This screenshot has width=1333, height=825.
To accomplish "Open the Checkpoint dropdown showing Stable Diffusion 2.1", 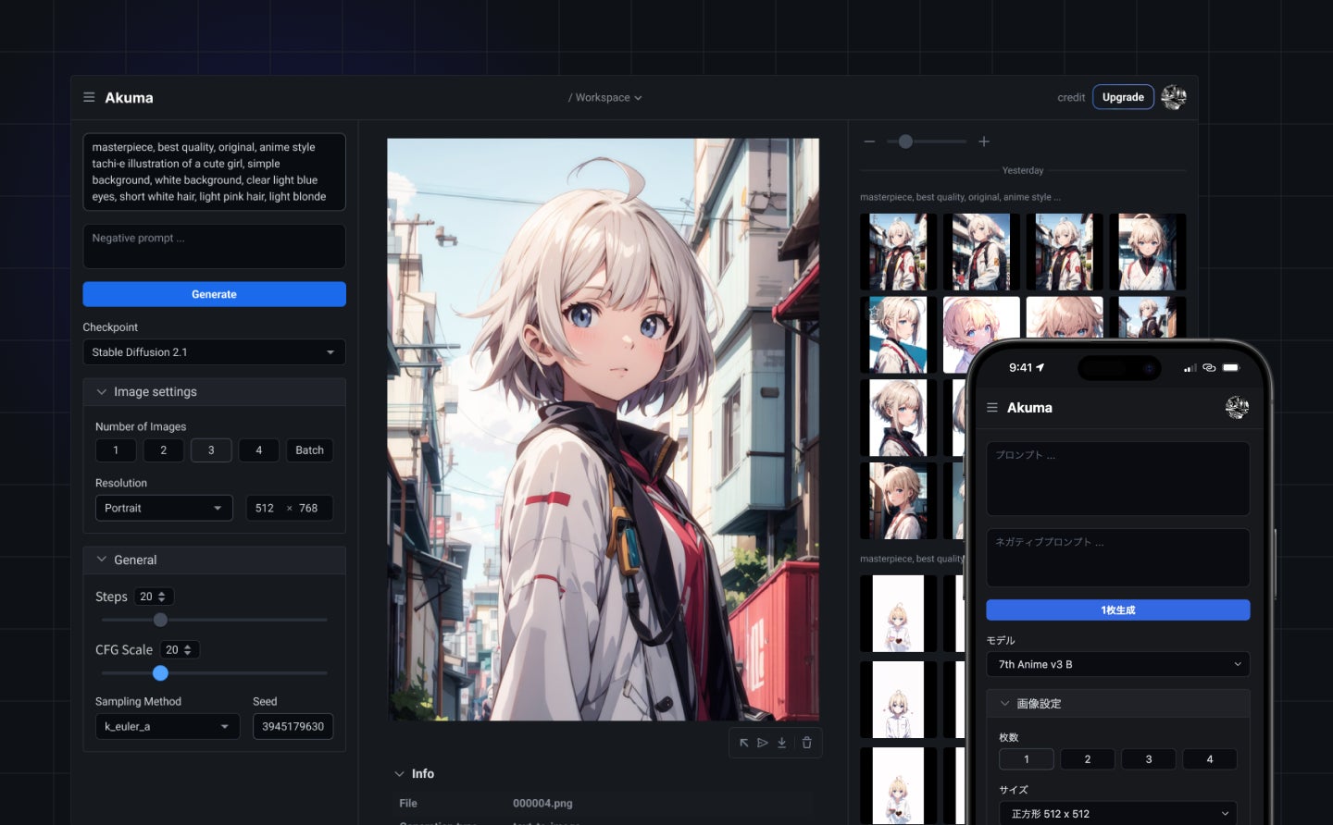I will [x=214, y=351].
